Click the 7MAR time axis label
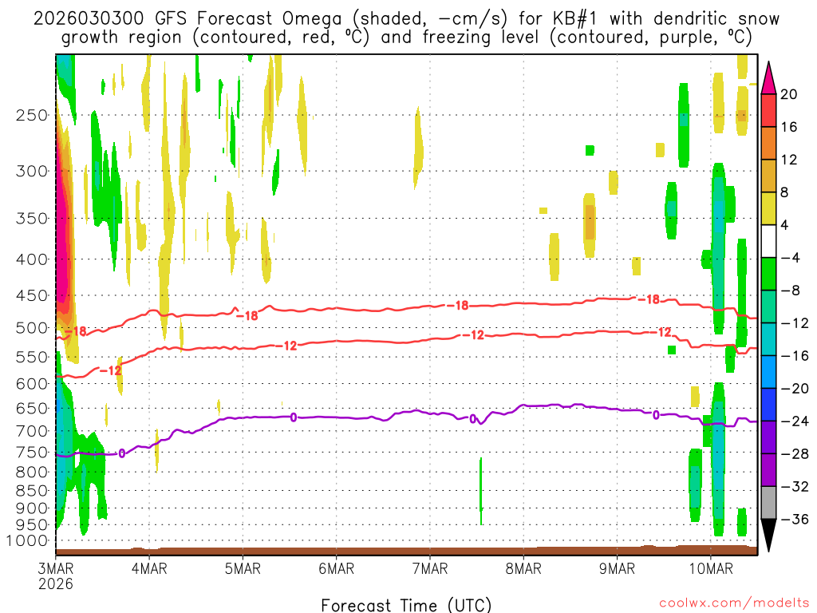Image resolution: width=817 pixels, height=613 pixels. (x=430, y=568)
